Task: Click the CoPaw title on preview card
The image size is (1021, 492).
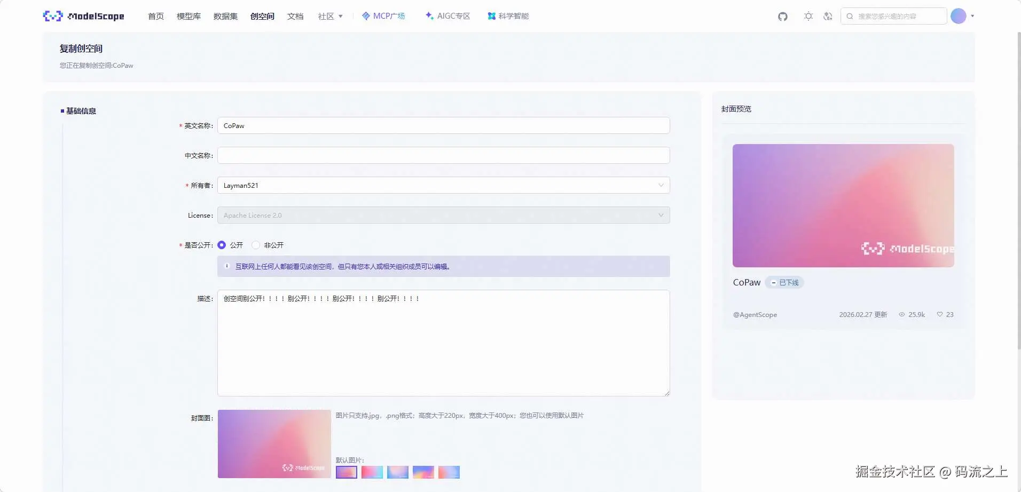Action: click(747, 282)
